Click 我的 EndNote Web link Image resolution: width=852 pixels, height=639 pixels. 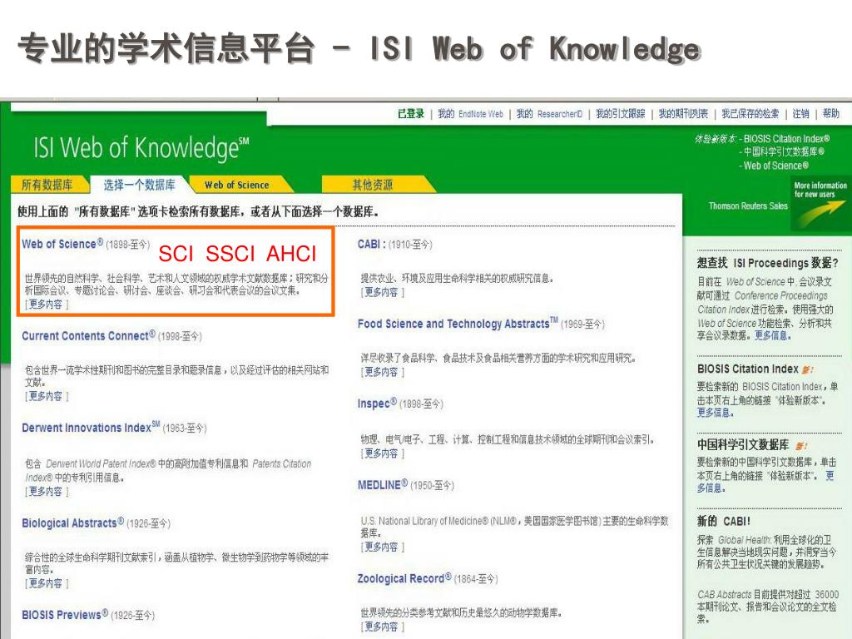pyautogui.click(x=471, y=113)
